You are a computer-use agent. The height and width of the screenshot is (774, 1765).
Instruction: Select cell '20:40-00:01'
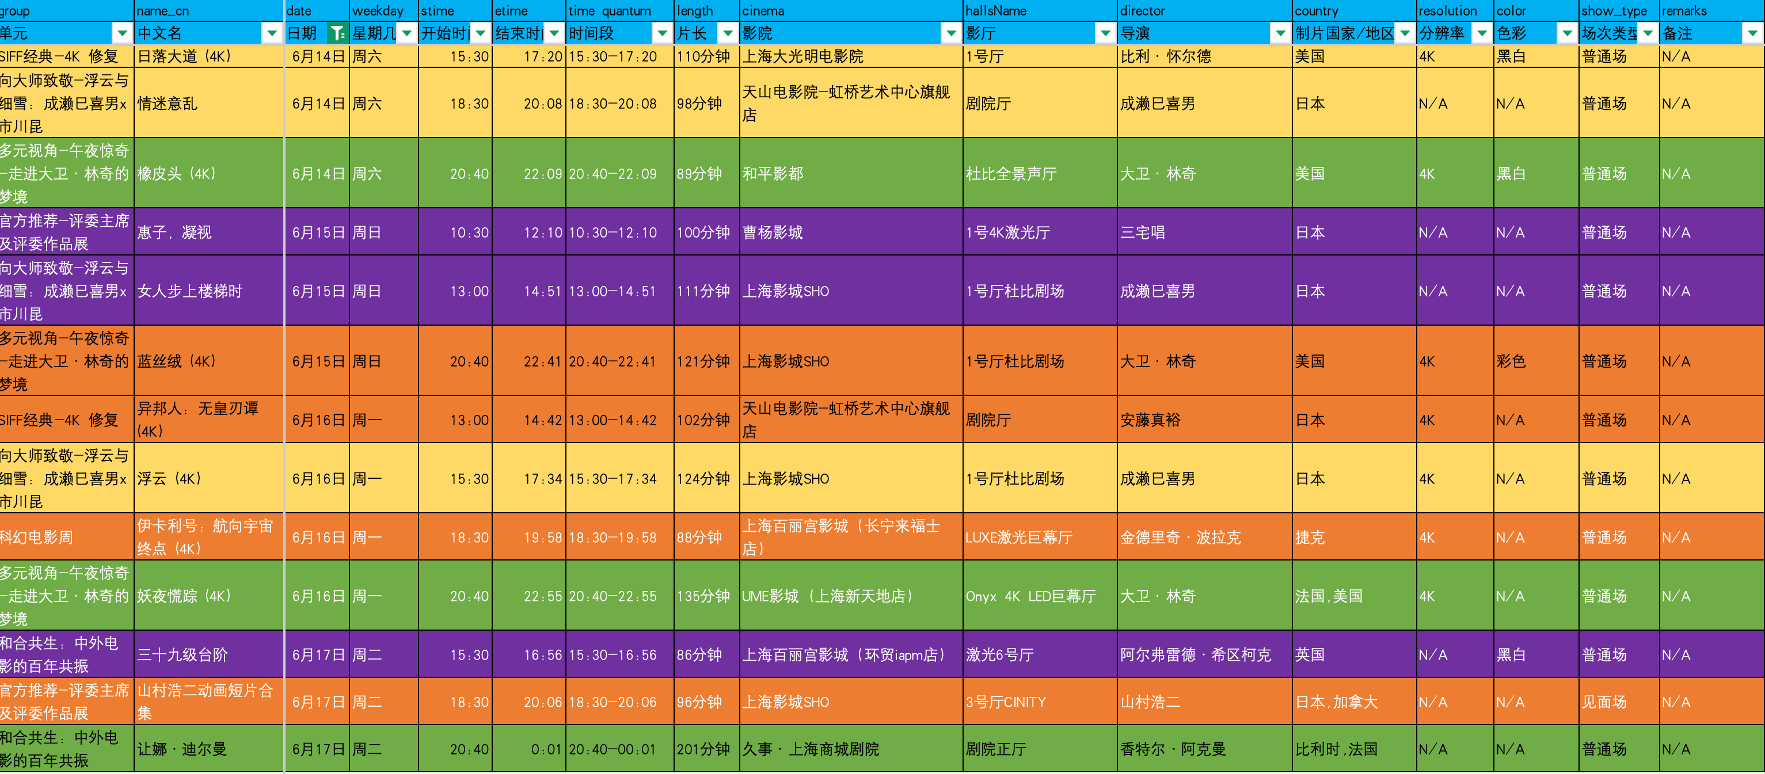point(619,749)
